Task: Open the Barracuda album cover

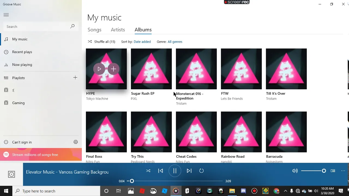Action: 286,132
